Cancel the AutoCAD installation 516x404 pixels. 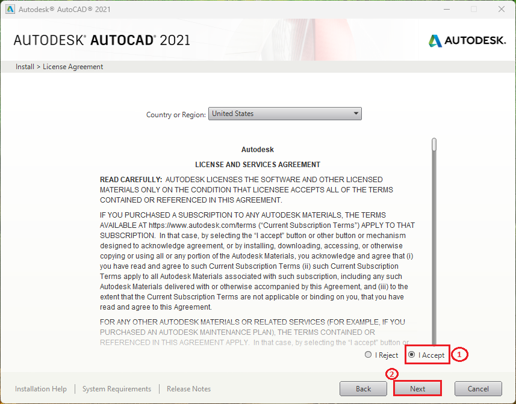click(x=478, y=388)
